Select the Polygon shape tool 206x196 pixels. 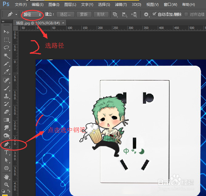click(6, 168)
